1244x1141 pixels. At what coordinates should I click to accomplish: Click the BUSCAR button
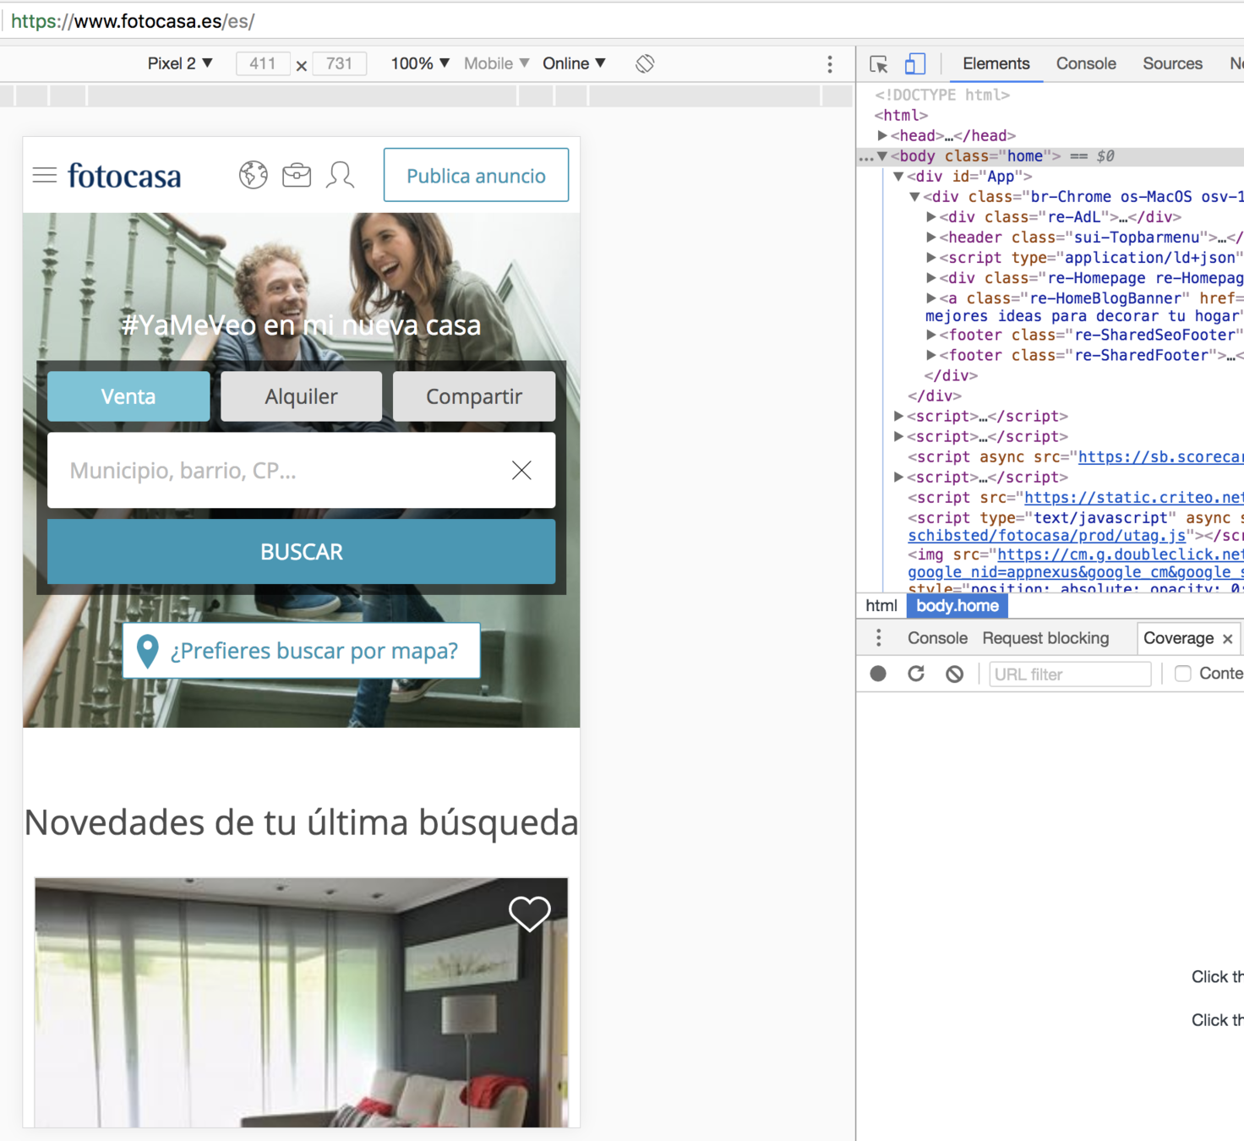[x=302, y=552]
